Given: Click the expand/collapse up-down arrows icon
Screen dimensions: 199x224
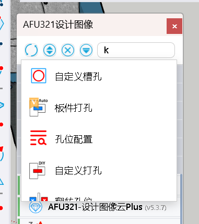Looking at the screenshot, I should (50, 50).
